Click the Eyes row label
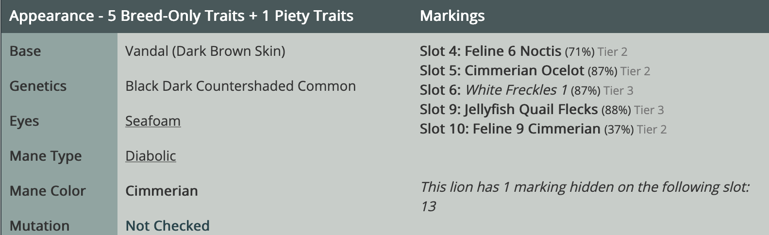Image resolution: width=769 pixels, height=235 pixels. [24, 121]
